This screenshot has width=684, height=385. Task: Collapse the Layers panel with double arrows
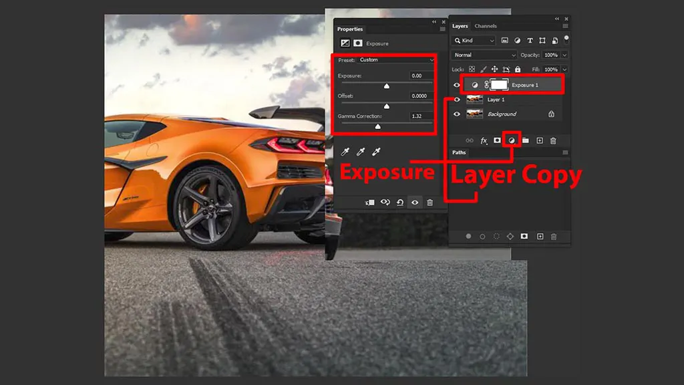click(557, 19)
